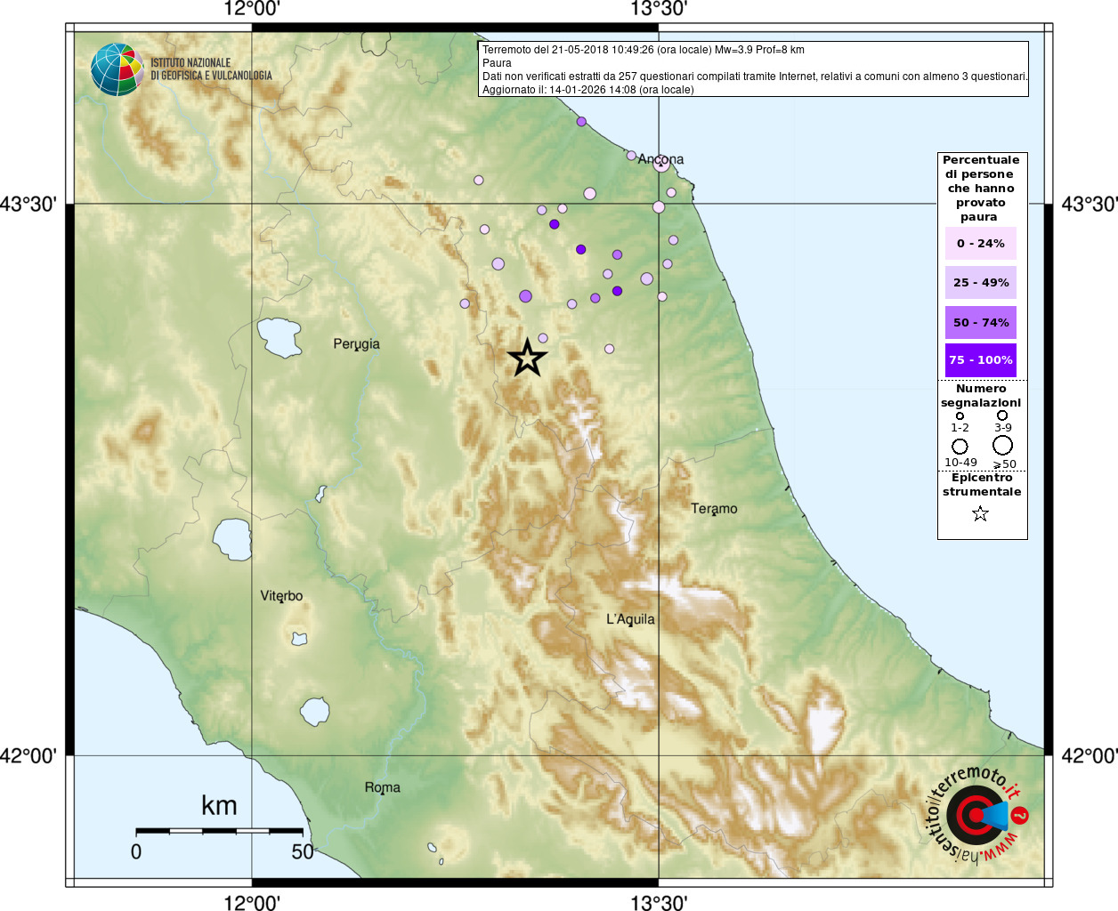
Task: Click the 10-49 reports circle in legend
Action: tap(960, 446)
